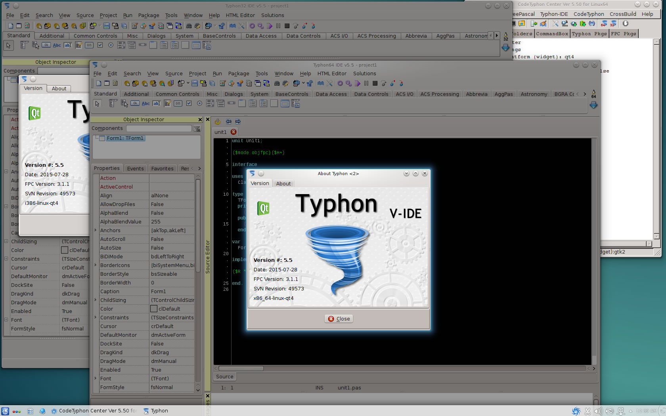The width and height of the screenshot is (666, 416).
Task: Click New Unit icon in Typhon64 toolbar
Action: pyautogui.click(x=98, y=83)
